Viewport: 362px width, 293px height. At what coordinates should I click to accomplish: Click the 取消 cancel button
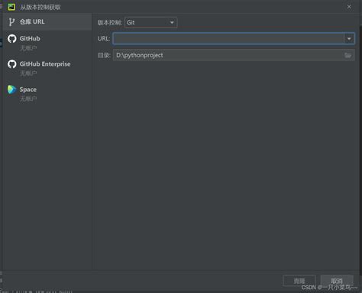337,281
